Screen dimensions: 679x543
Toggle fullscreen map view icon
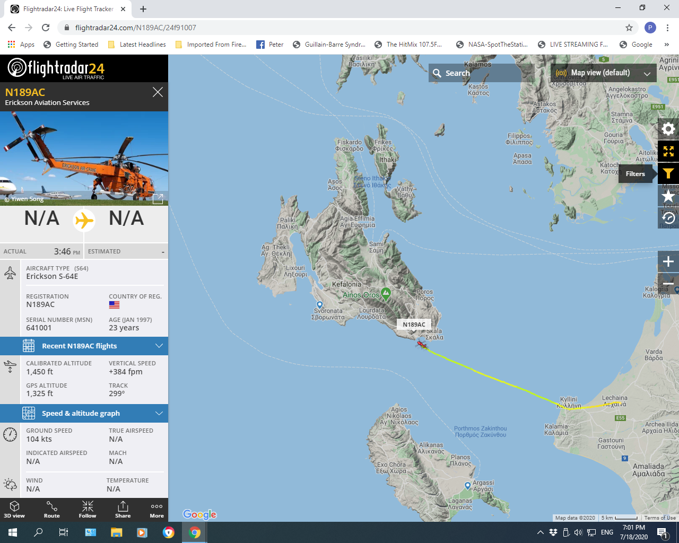668,151
